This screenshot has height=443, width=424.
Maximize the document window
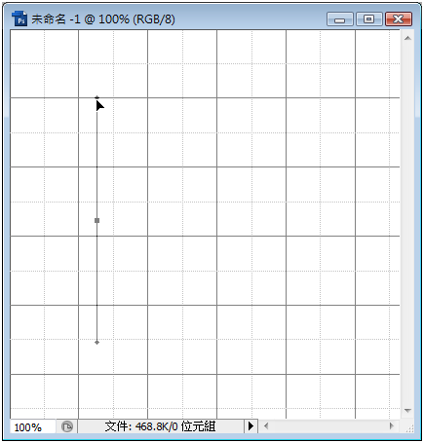coord(368,19)
